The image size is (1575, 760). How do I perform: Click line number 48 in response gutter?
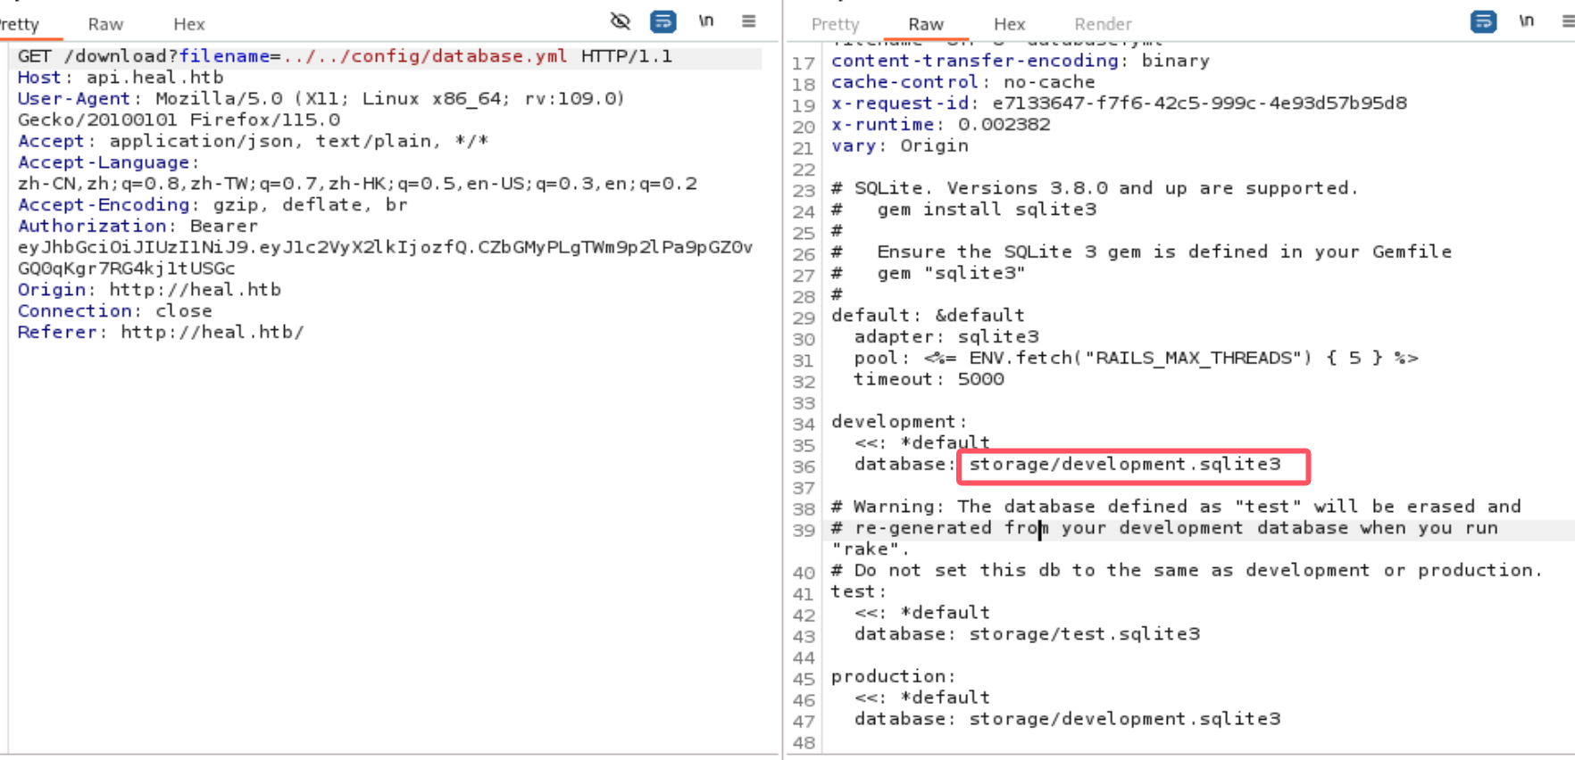(804, 742)
